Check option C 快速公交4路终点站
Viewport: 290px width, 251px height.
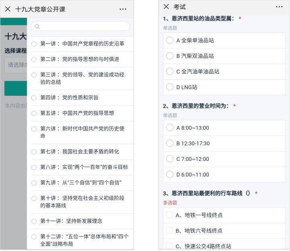tap(170, 245)
